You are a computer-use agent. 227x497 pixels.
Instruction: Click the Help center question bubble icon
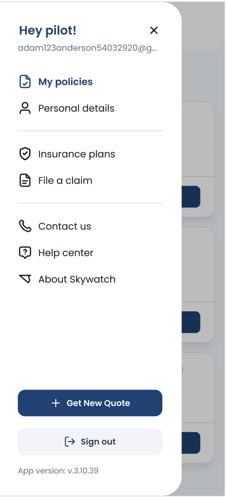coord(25,253)
